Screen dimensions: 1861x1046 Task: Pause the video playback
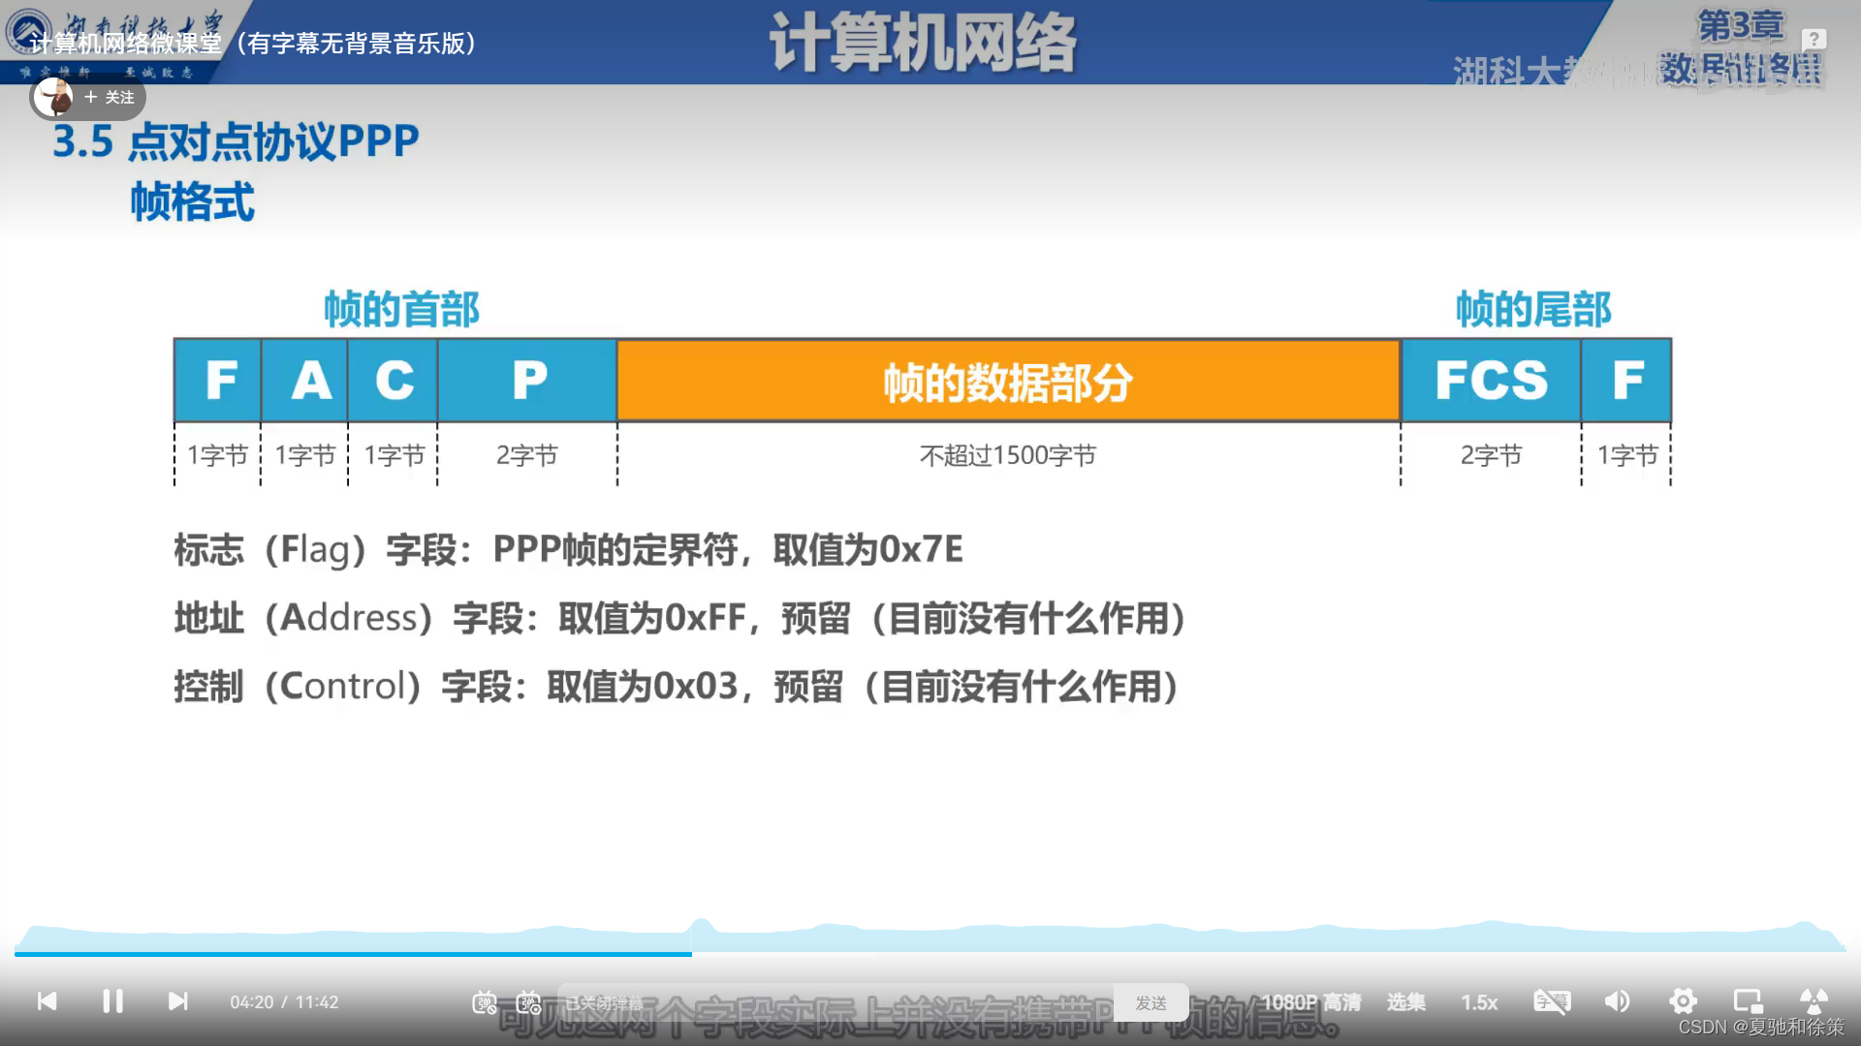[x=113, y=1002]
